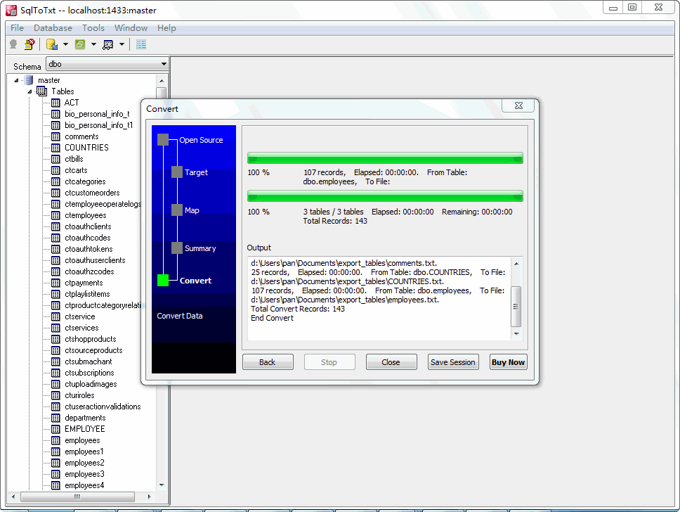Viewport: 680px width, 512px height.
Task: Click the current table progress bar
Action: coord(385,158)
